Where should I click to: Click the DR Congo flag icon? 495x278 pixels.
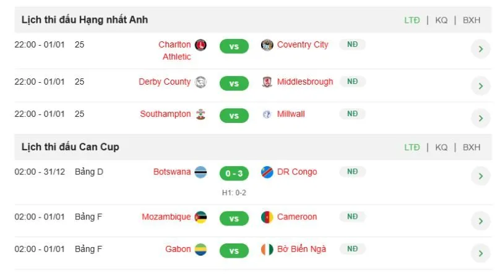click(267, 172)
